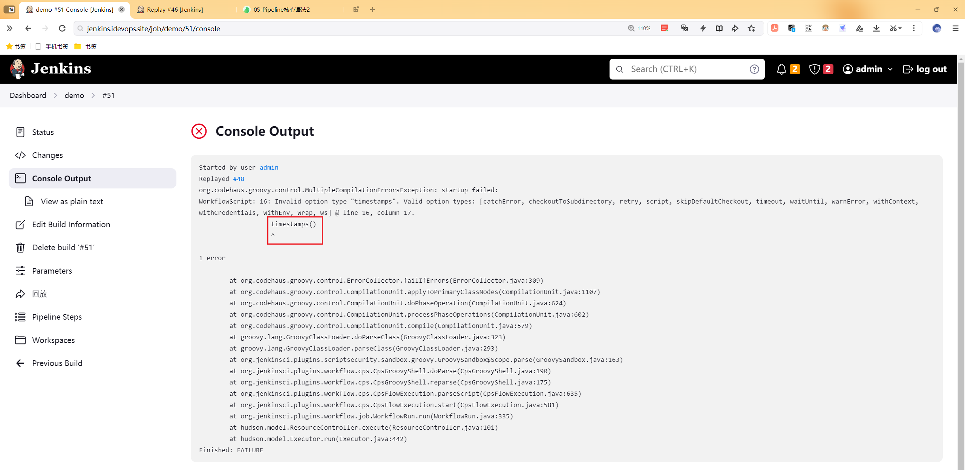Open the 书签 star bookmarks item
Screen dimensions: 965x470
point(16,46)
